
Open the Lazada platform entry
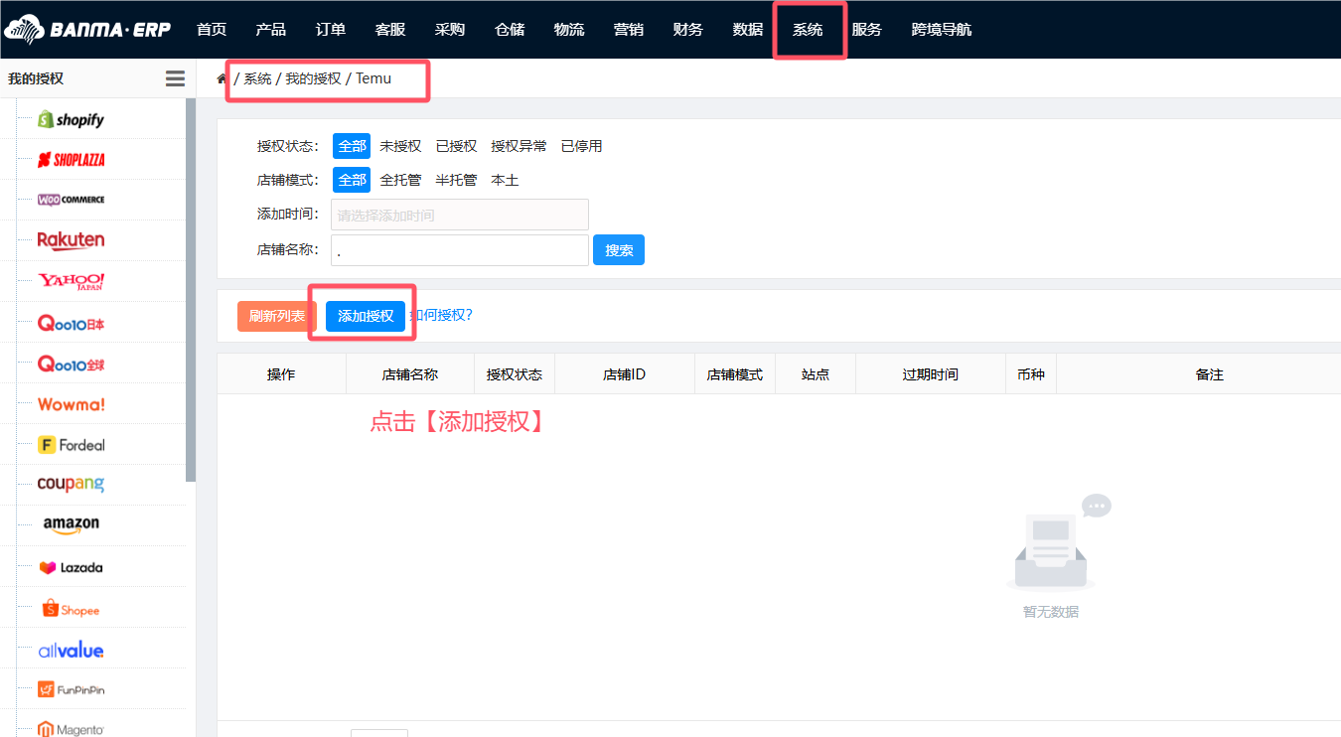(x=71, y=567)
